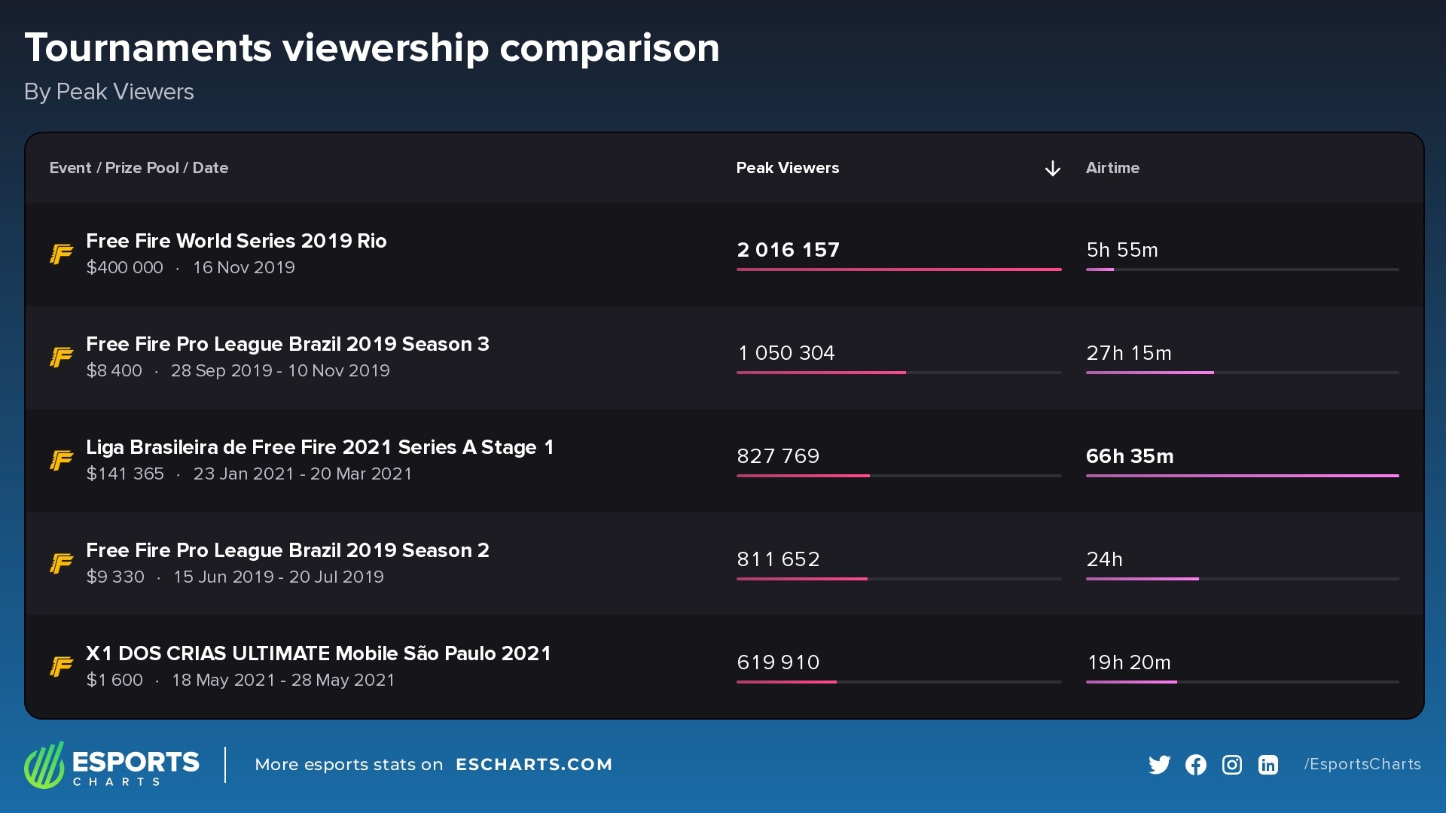This screenshot has width=1446, height=813.
Task: Click the Twitter bird icon
Action: pyautogui.click(x=1159, y=765)
